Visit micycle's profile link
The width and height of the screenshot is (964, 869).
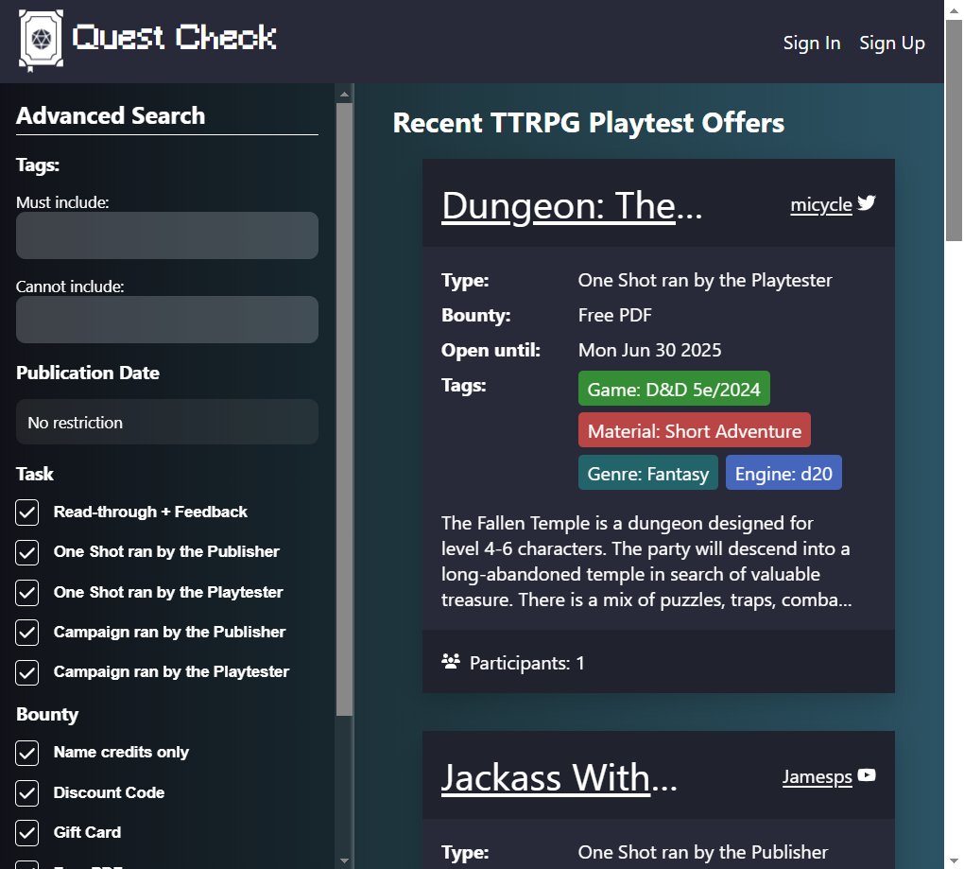821,204
